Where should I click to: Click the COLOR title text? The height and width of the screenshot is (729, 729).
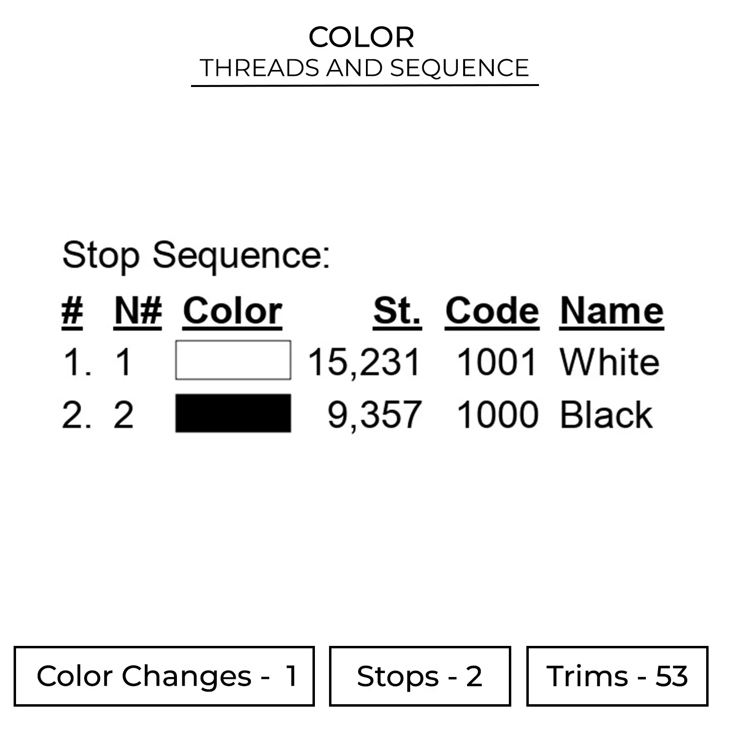(362, 37)
